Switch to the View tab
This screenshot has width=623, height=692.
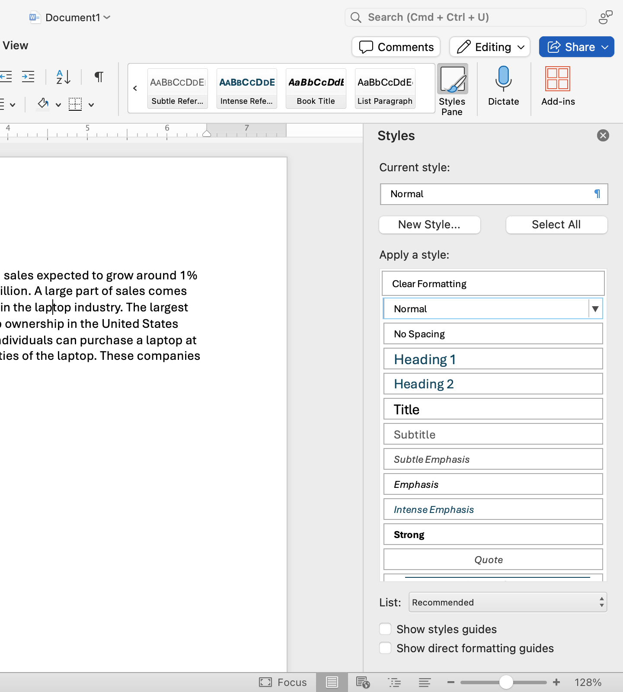(x=15, y=45)
